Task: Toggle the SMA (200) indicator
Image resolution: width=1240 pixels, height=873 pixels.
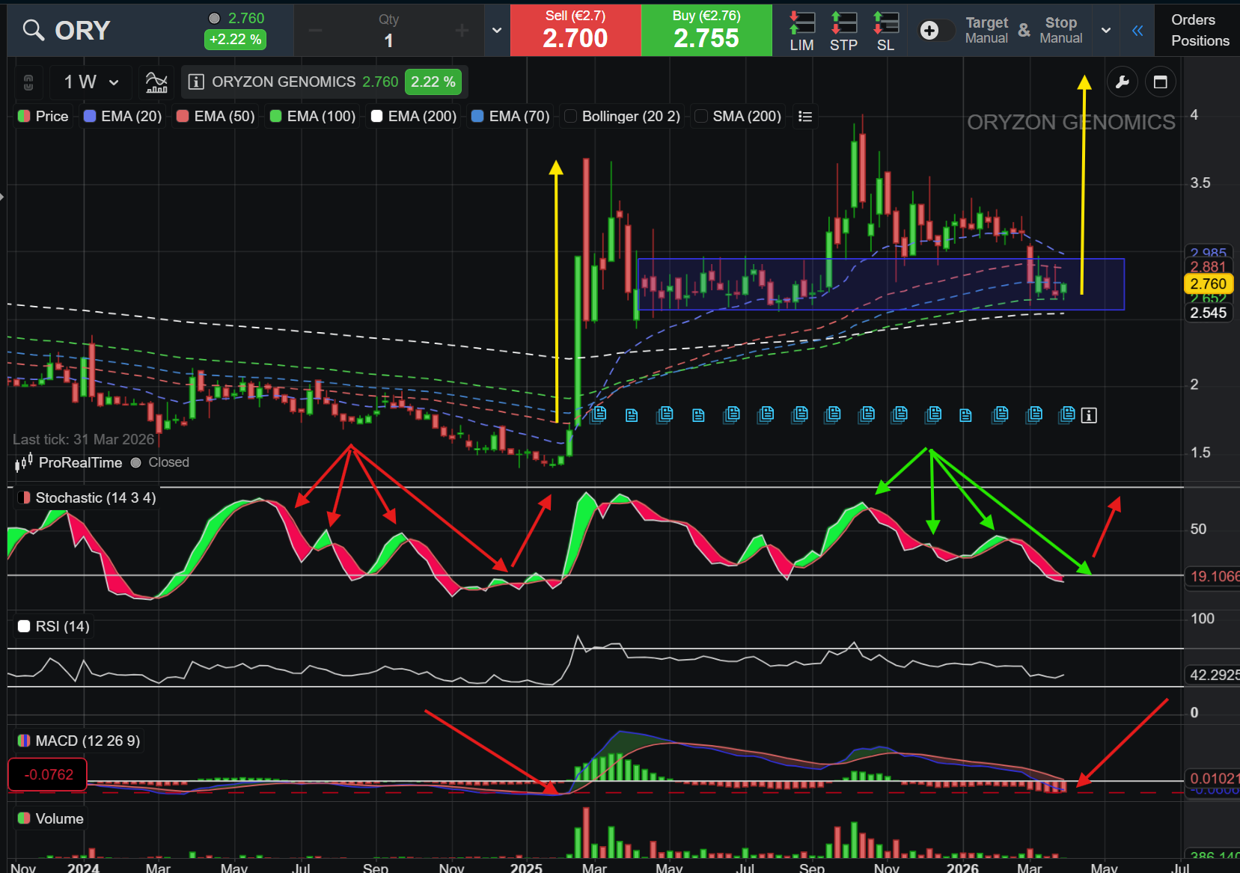Action: (x=700, y=116)
